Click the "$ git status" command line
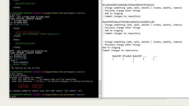This screenshot has height=106, width=189. click(x=16, y=74)
